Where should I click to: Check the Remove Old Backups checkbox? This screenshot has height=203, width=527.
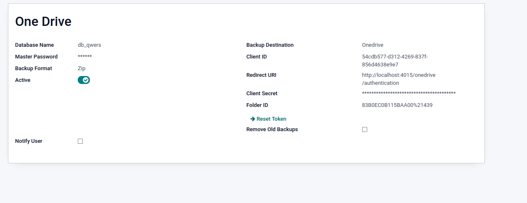pyautogui.click(x=365, y=129)
